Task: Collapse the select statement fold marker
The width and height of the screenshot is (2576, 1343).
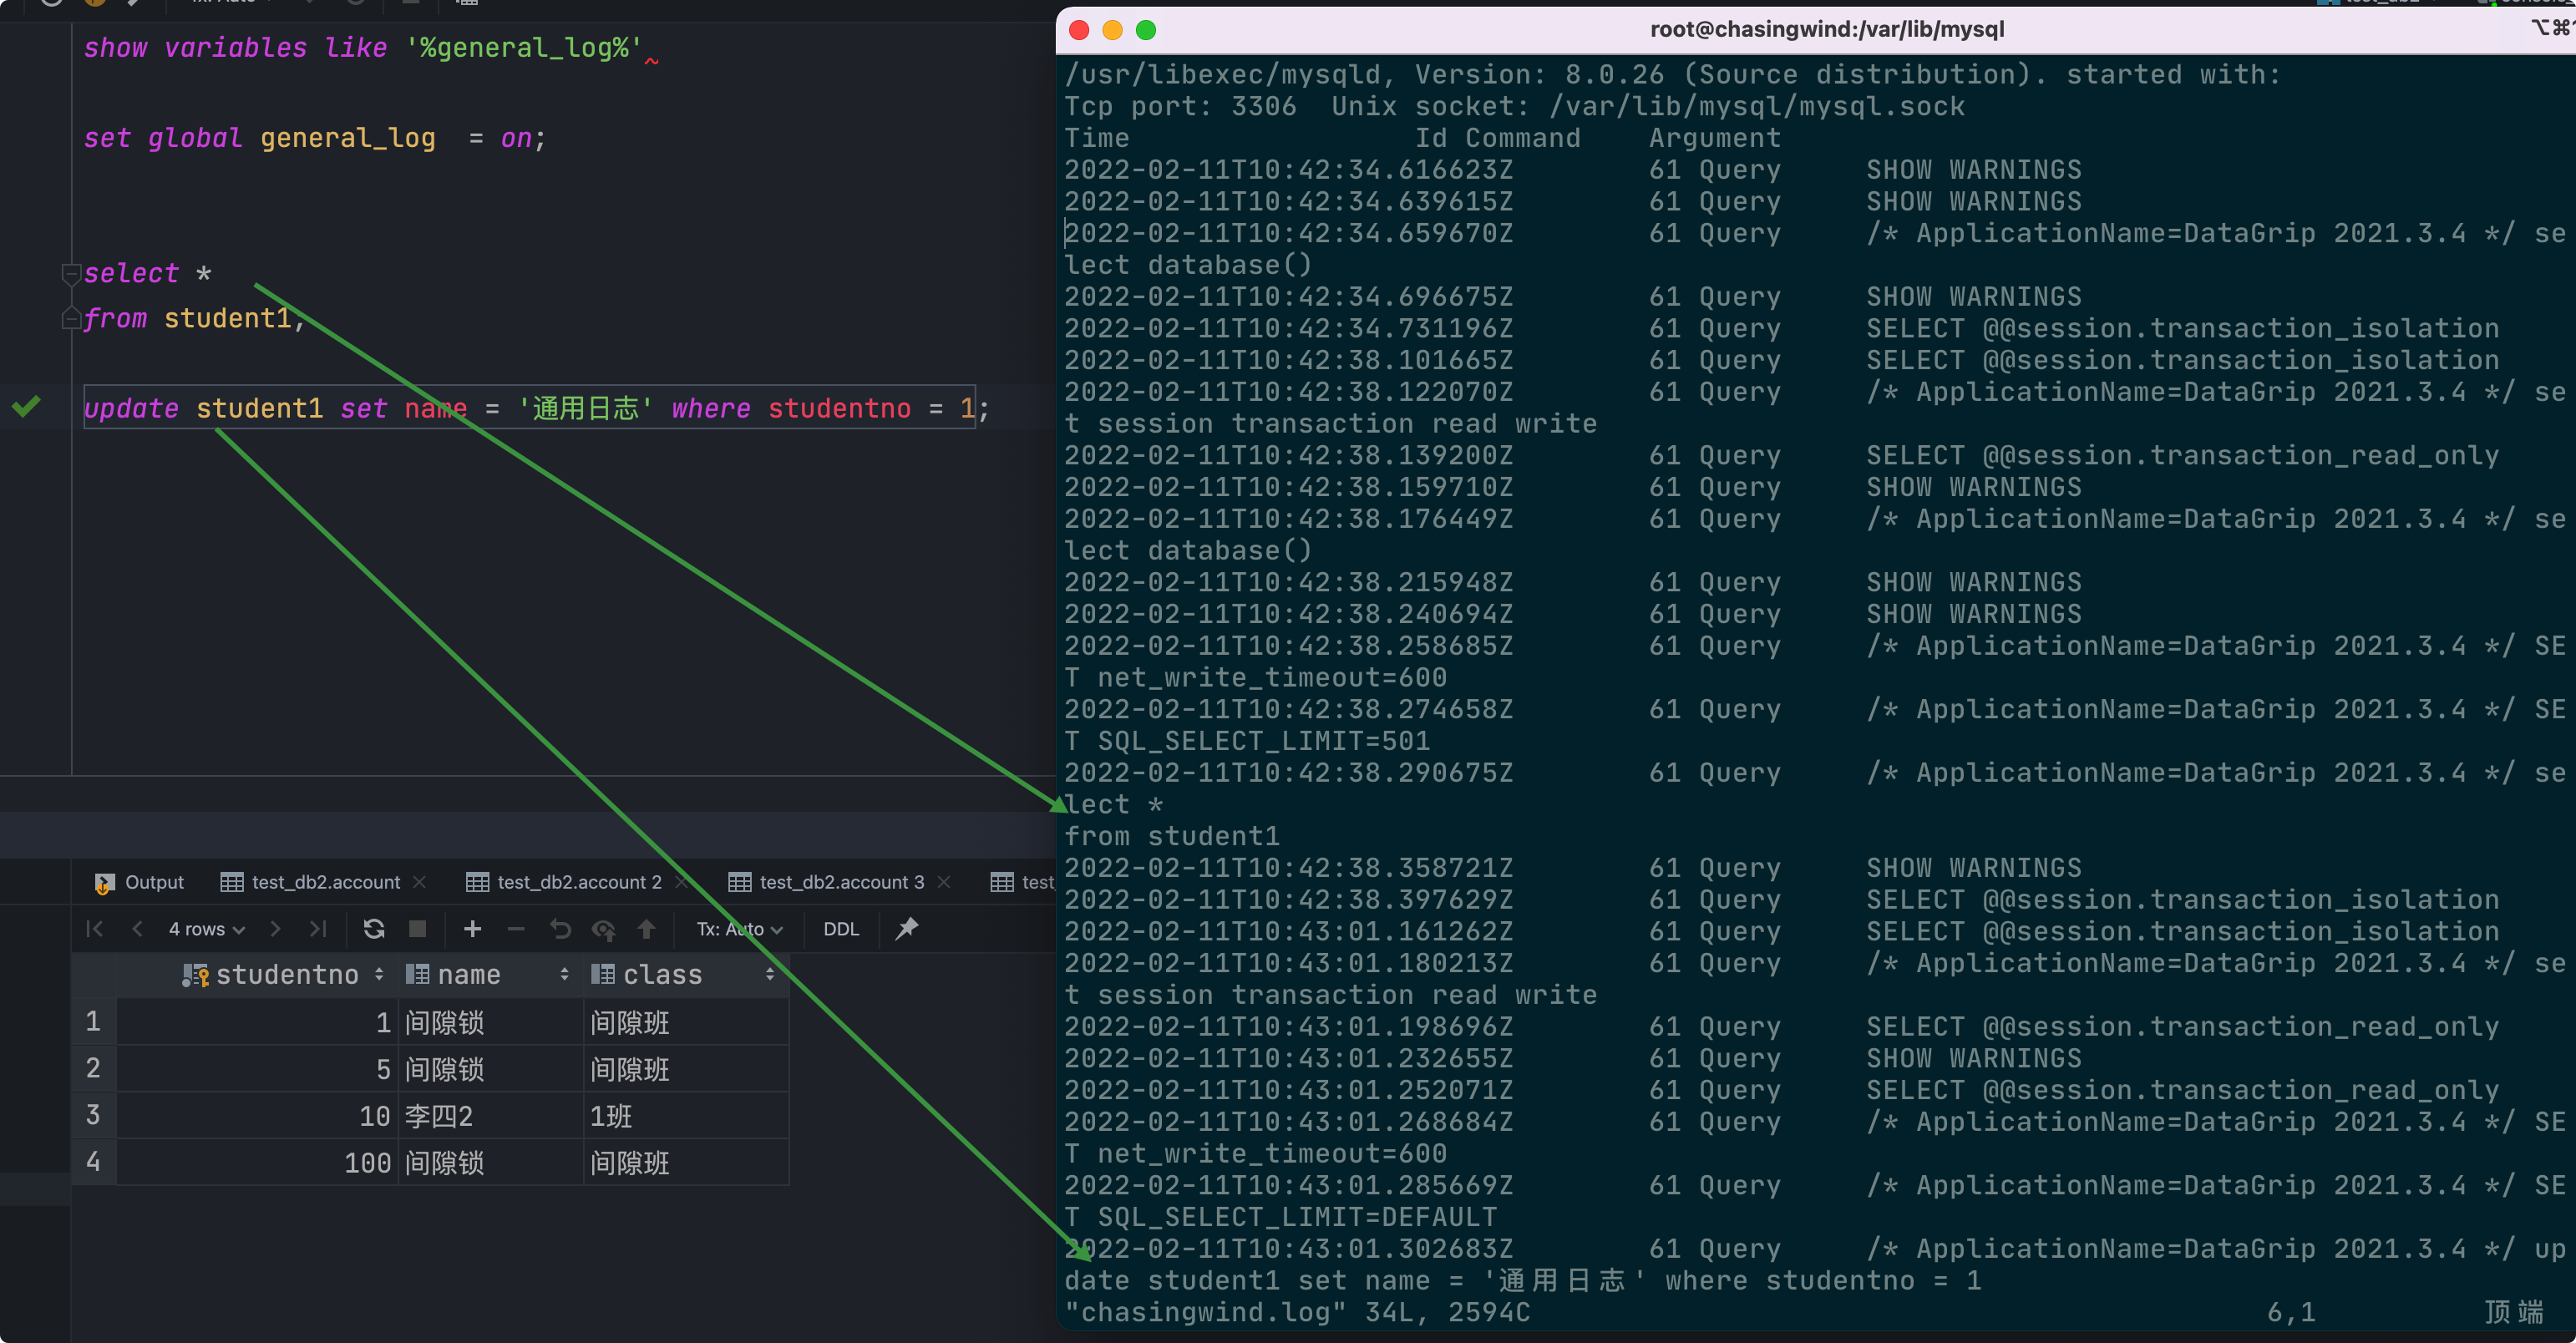Action: (71, 273)
